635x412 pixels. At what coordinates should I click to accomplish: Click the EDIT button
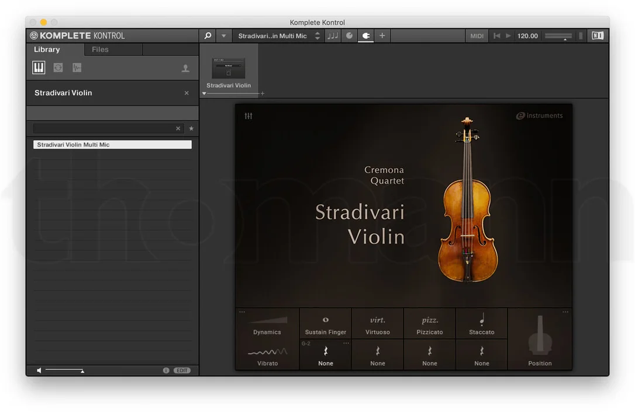[x=182, y=371]
